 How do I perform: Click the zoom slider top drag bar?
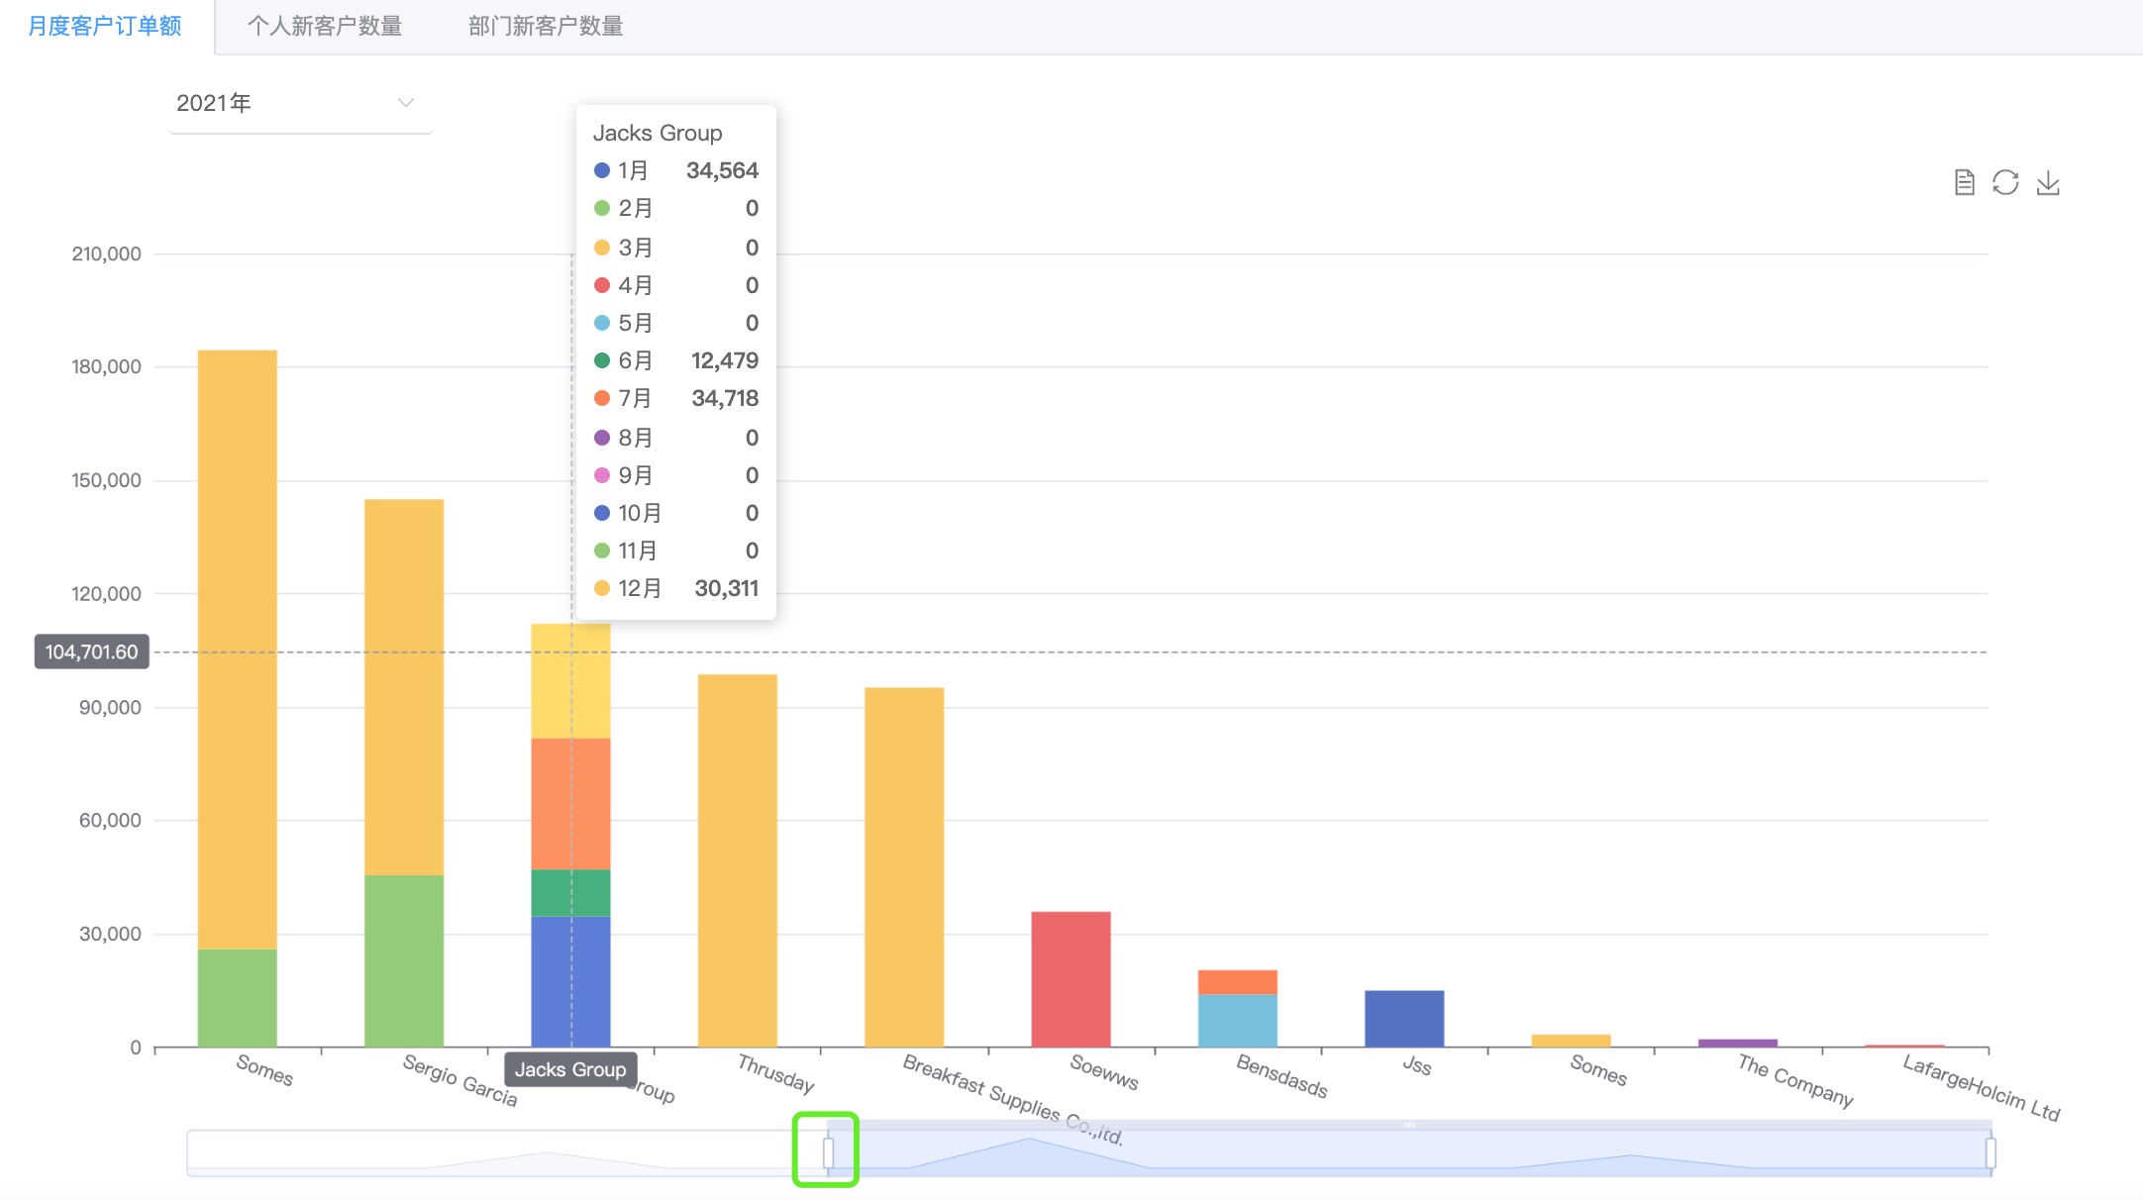[1408, 1125]
